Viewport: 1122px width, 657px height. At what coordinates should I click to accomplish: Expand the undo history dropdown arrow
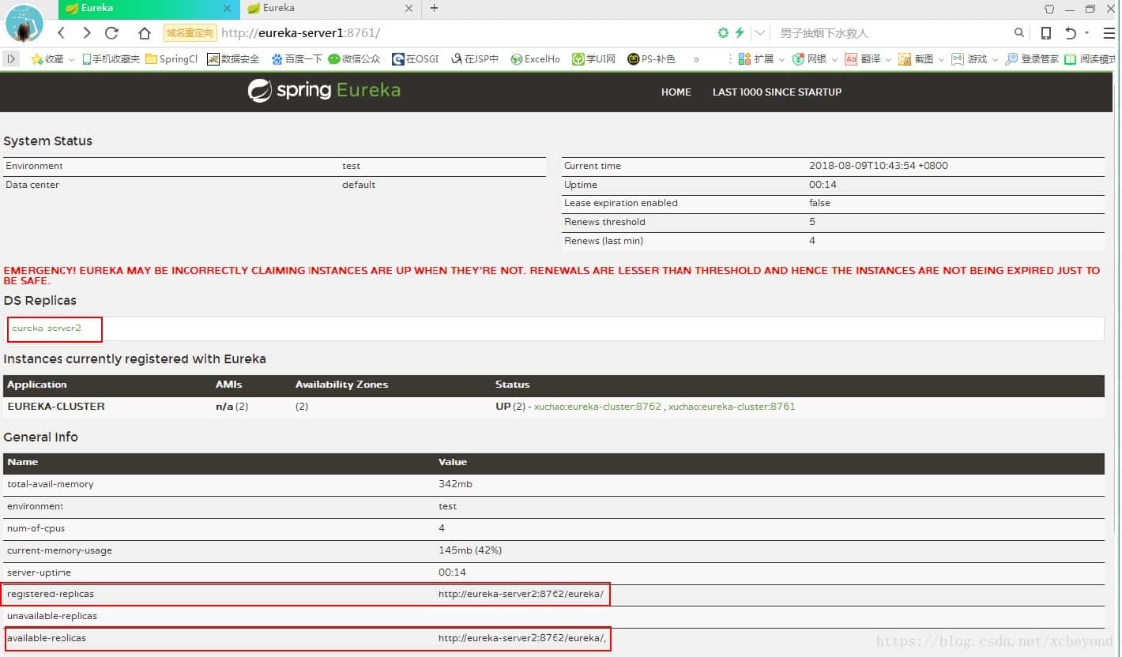[1086, 33]
